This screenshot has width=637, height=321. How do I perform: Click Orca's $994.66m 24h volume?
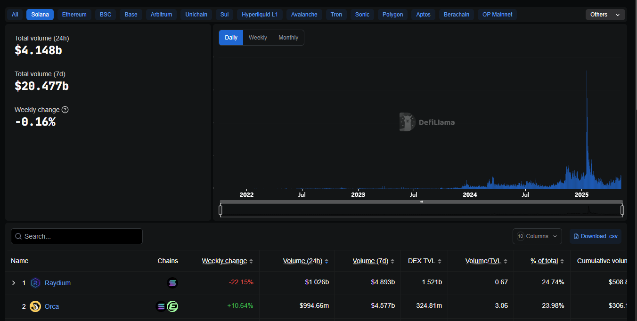pyautogui.click(x=314, y=306)
